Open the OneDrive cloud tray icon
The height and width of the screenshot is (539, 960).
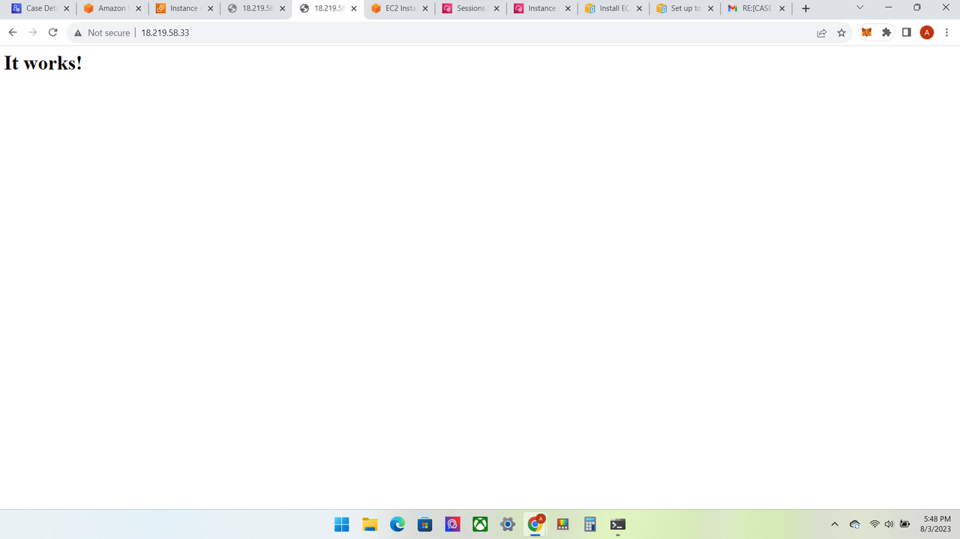854,524
